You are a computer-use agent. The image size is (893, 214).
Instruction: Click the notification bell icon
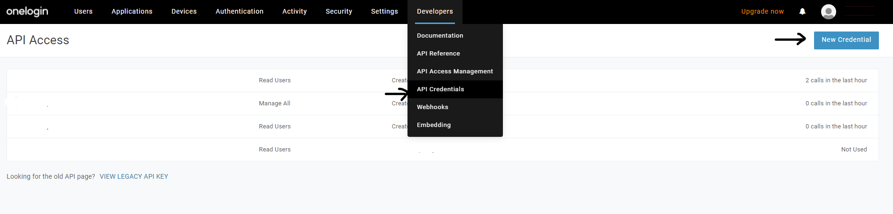(x=802, y=11)
